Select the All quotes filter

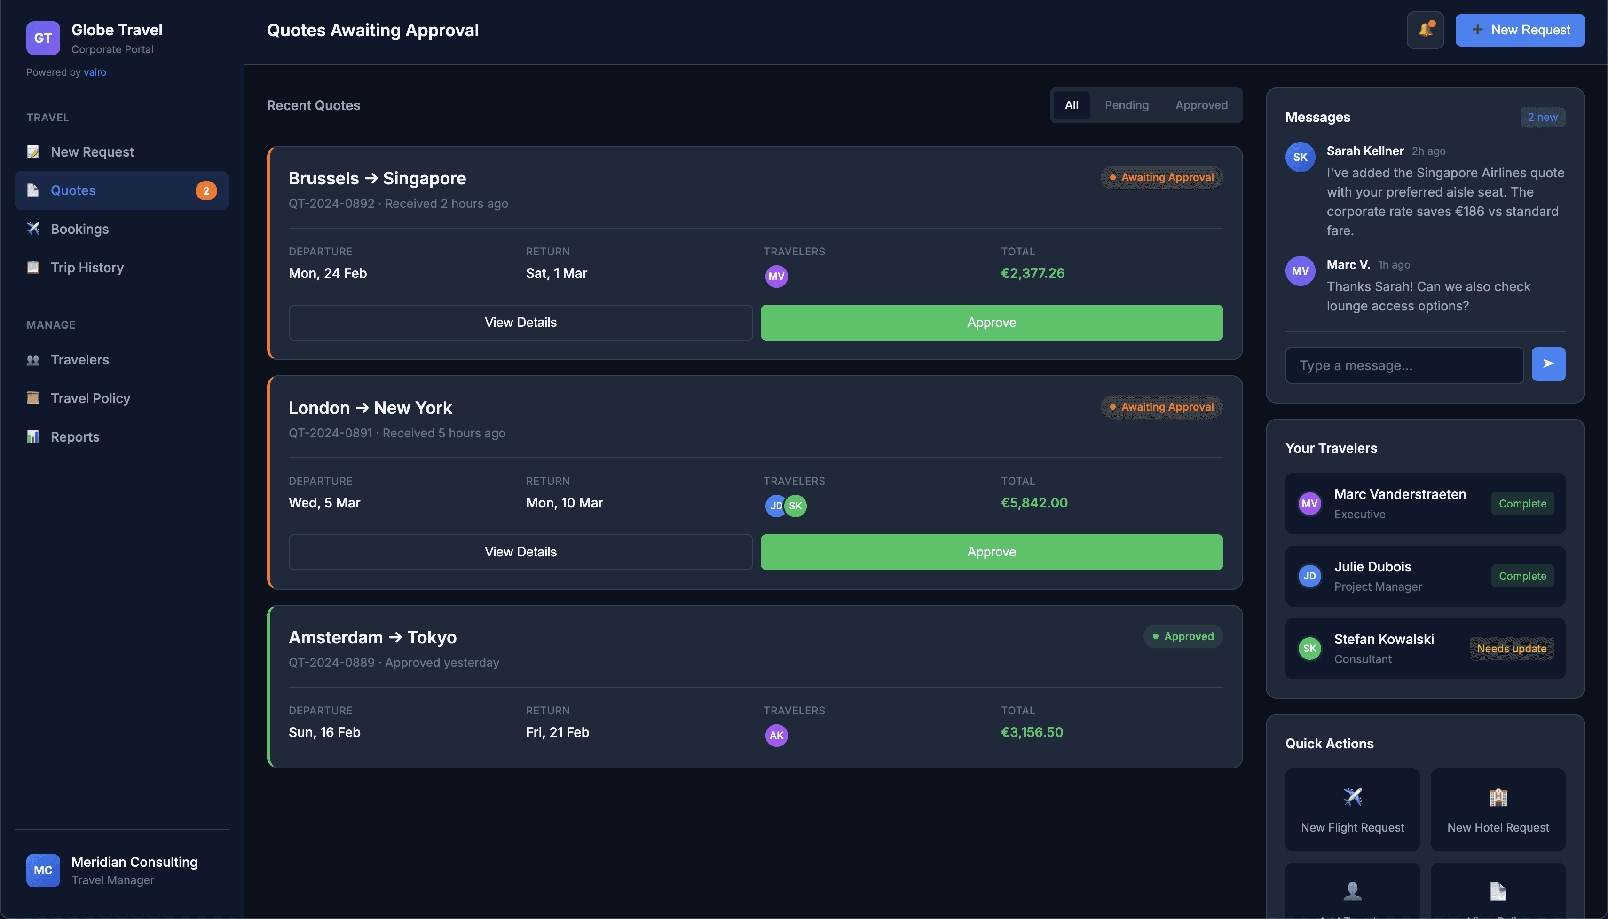click(x=1071, y=105)
